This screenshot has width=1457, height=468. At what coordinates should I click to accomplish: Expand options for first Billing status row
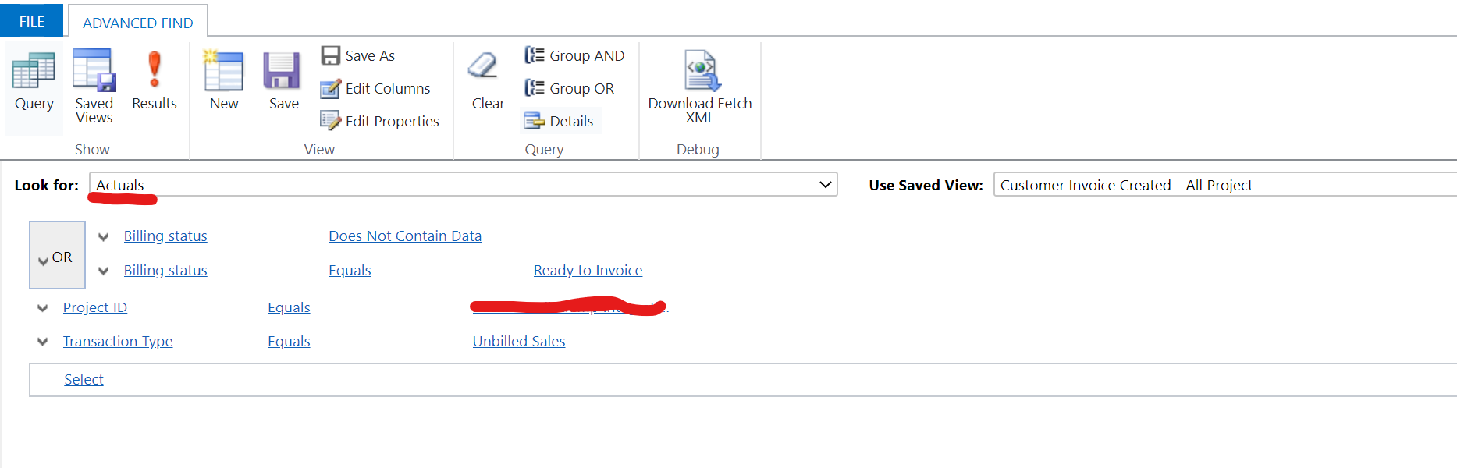coord(103,236)
